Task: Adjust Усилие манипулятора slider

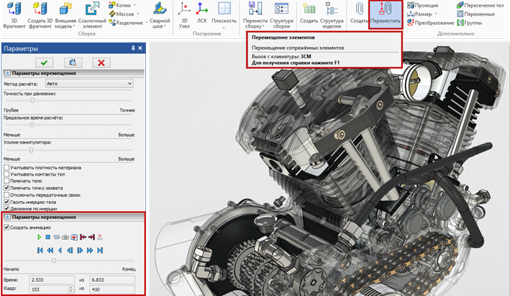Action: (x=31, y=150)
